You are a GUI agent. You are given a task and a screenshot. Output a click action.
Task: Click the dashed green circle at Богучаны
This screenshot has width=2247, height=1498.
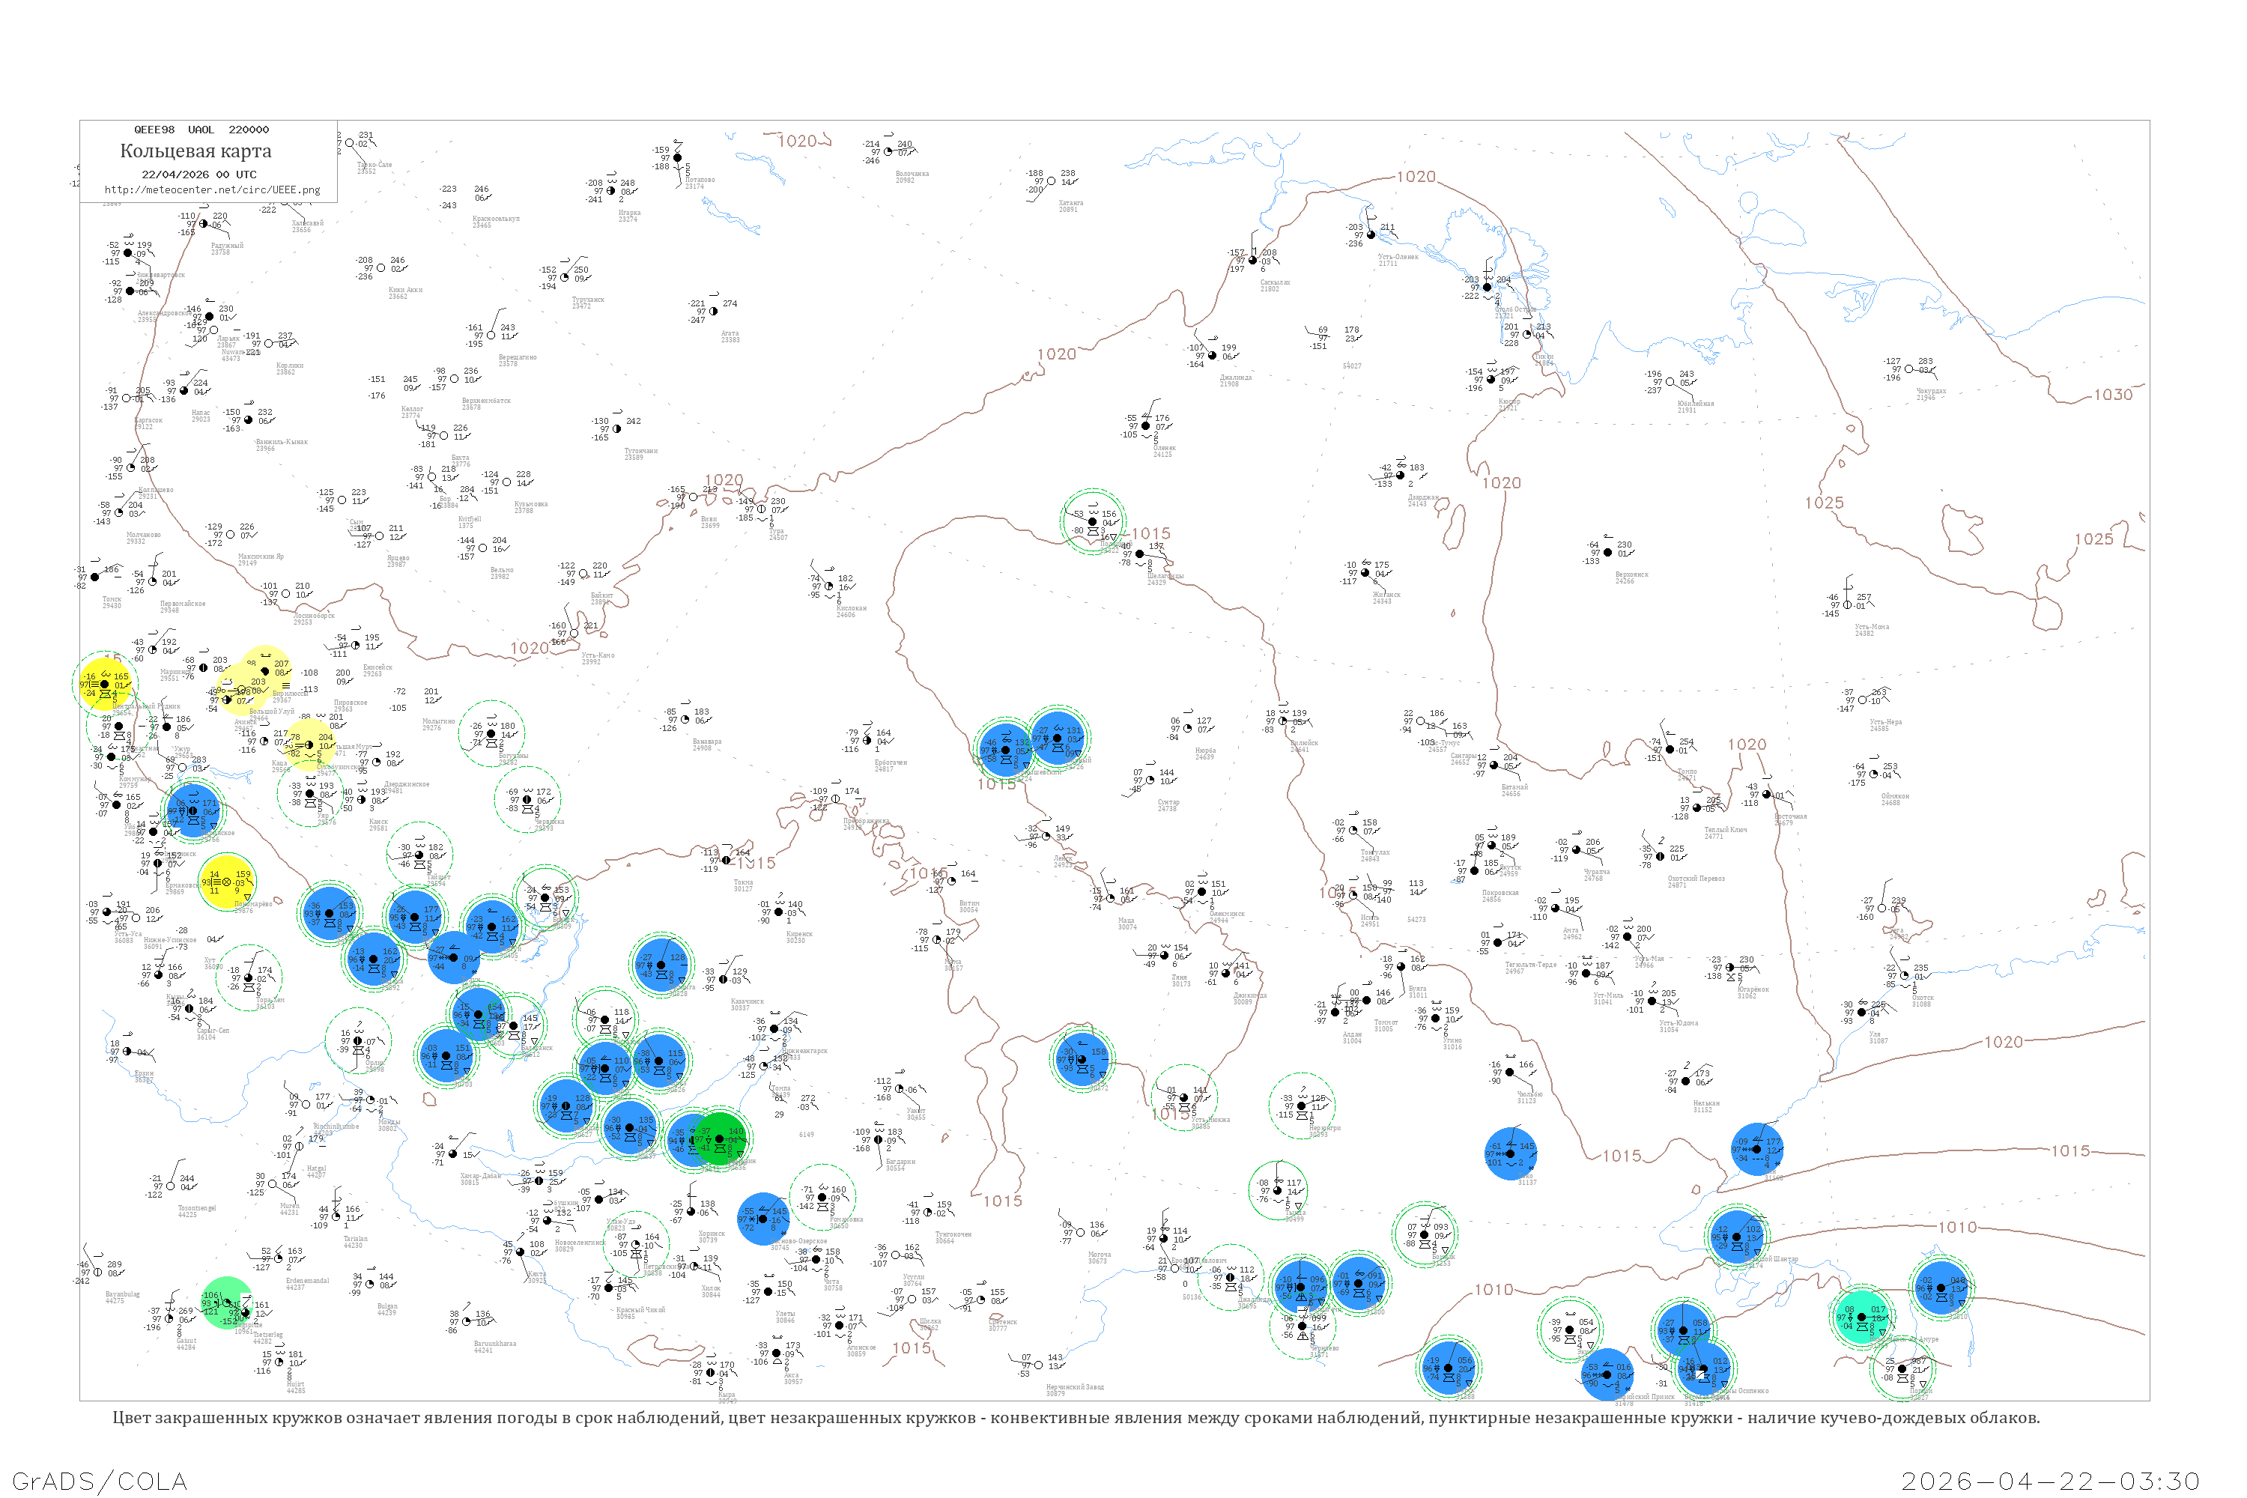(491, 734)
